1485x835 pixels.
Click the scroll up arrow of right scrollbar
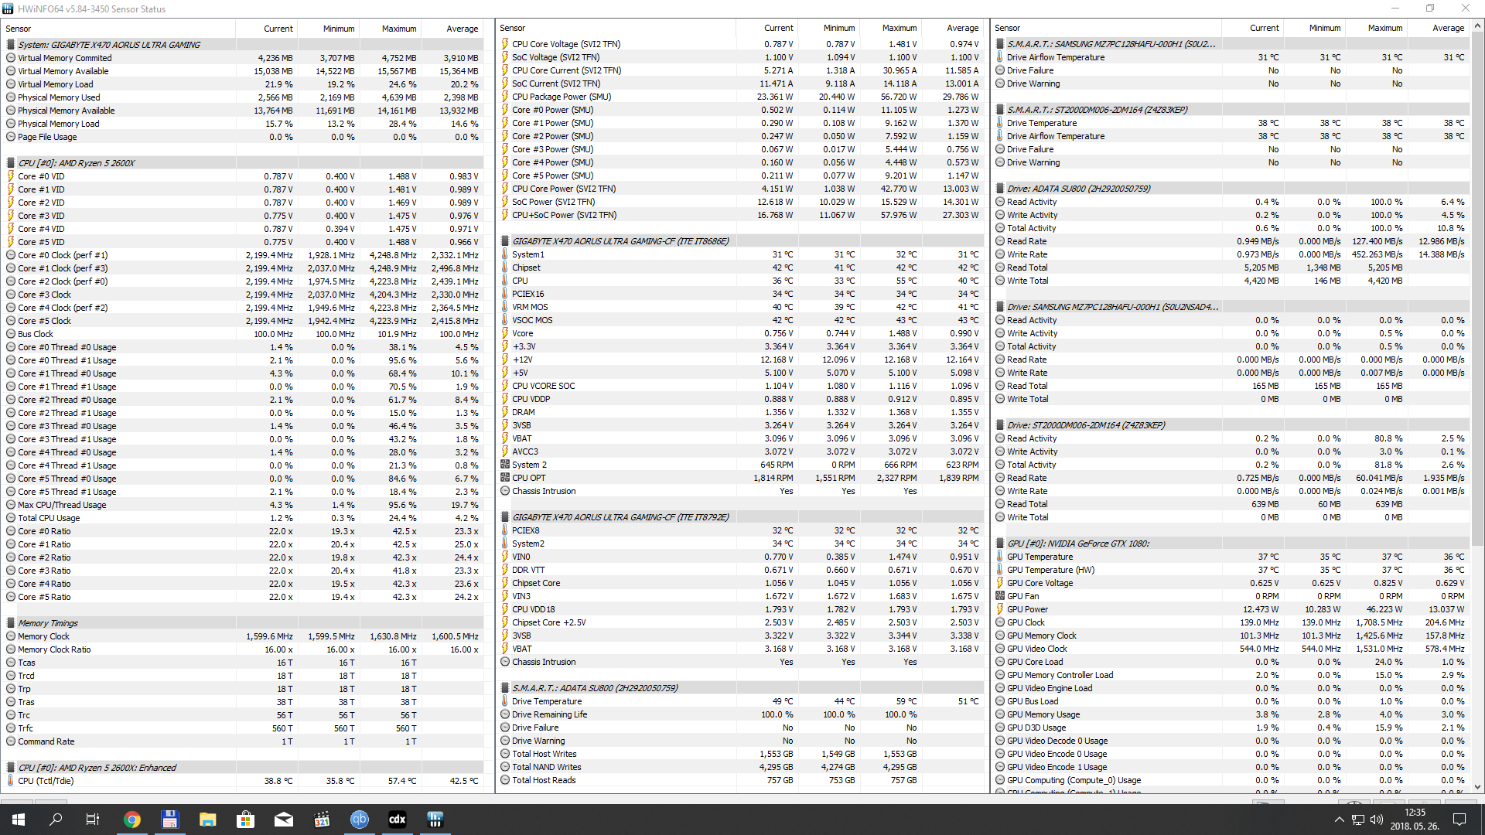(x=1477, y=26)
